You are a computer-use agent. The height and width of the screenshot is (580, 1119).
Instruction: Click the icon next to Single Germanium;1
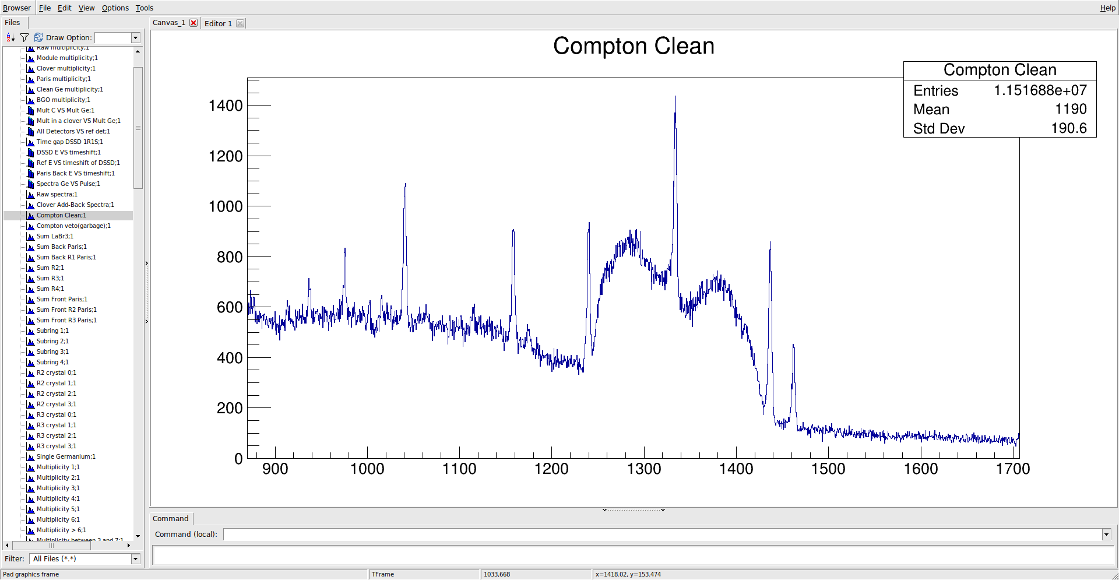coord(30,456)
